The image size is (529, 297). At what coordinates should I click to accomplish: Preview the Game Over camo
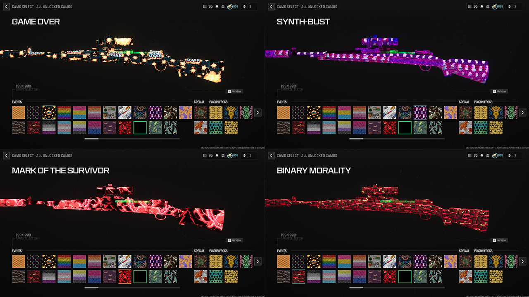pyautogui.click(x=235, y=92)
